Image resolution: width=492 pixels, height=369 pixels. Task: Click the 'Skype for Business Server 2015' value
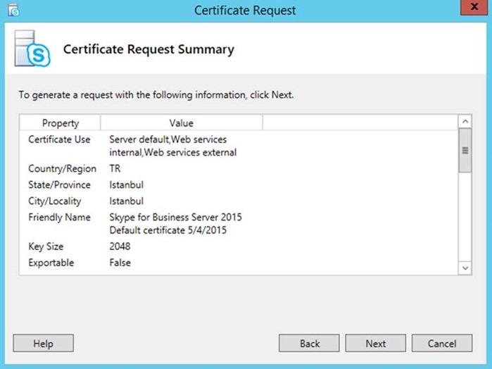click(x=175, y=218)
